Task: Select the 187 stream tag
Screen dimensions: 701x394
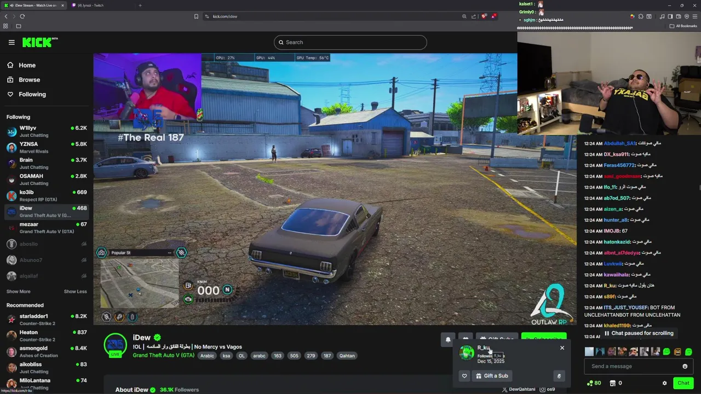Action: click(327, 356)
